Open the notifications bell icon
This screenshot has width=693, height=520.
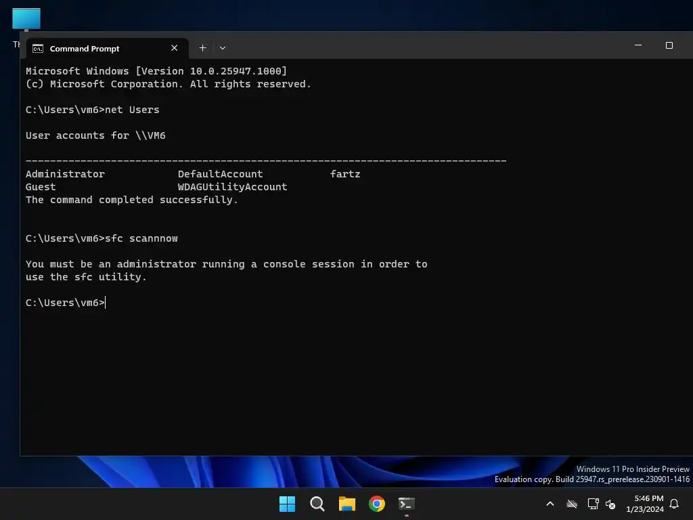(x=675, y=504)
